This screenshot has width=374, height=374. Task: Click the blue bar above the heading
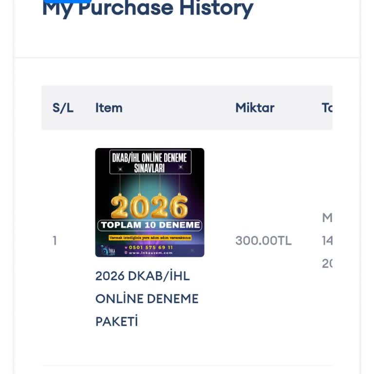pos(67,1)
